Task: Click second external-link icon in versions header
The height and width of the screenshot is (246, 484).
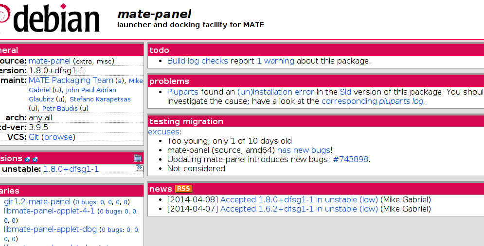Action: pyautogui.click(x=36, y=159)
